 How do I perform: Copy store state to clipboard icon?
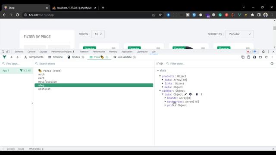pos(243,57)
